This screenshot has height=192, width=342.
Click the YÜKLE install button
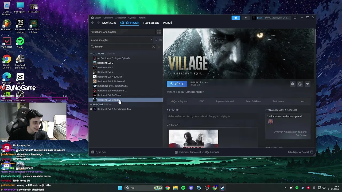(x=177, y=84)
